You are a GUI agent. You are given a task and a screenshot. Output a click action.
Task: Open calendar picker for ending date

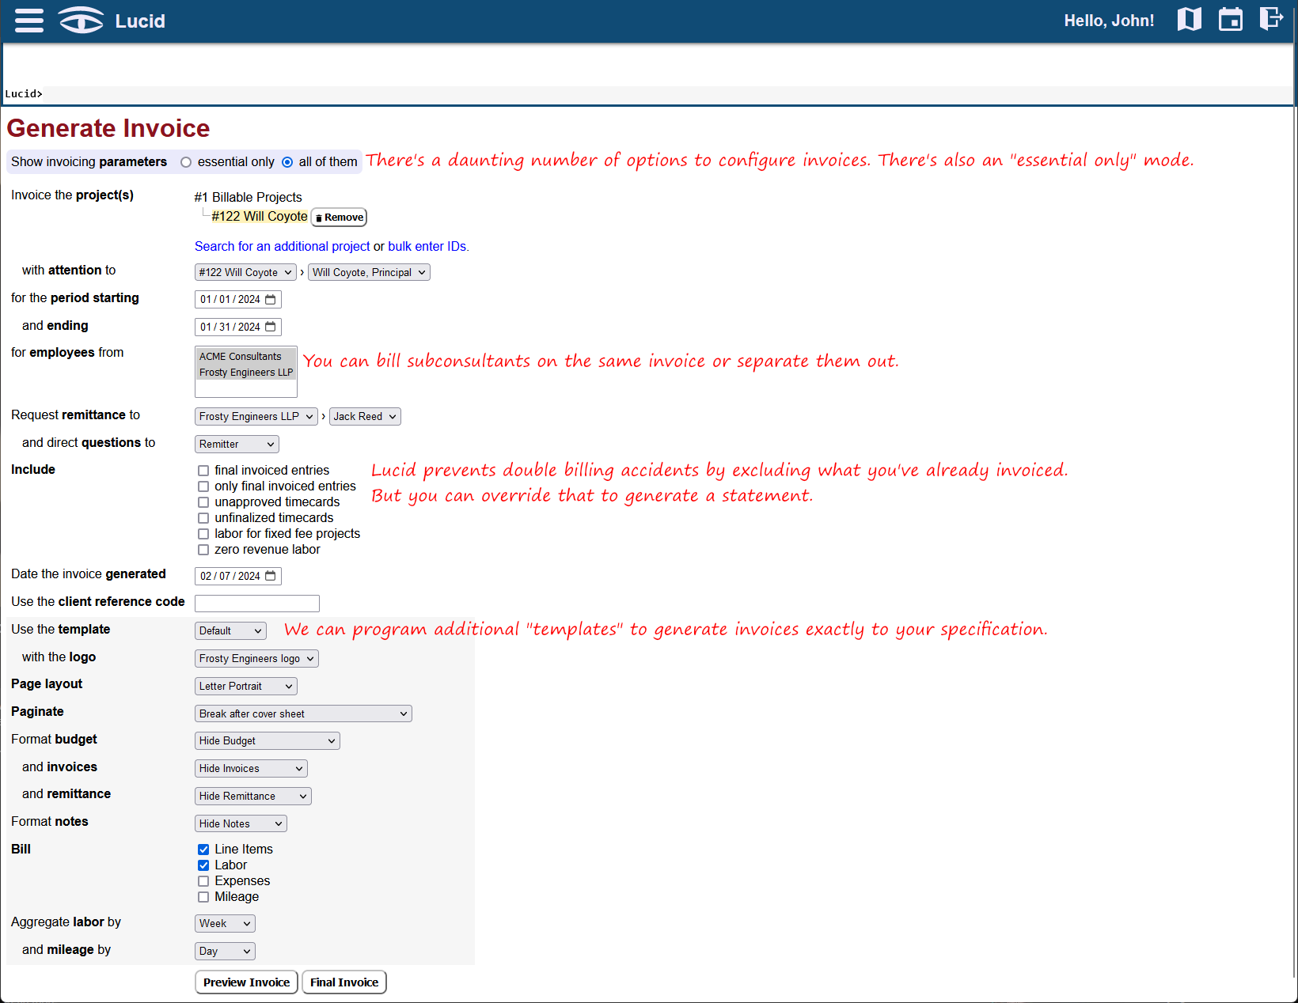(271, 327)
